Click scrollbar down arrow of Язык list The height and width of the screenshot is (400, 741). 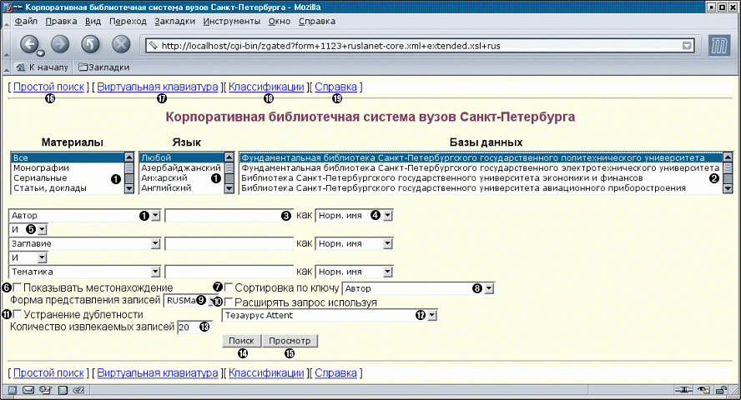tap(229, 188)
